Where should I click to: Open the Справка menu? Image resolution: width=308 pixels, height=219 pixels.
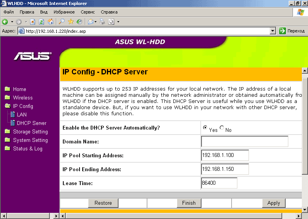click(x=109, y=12)
